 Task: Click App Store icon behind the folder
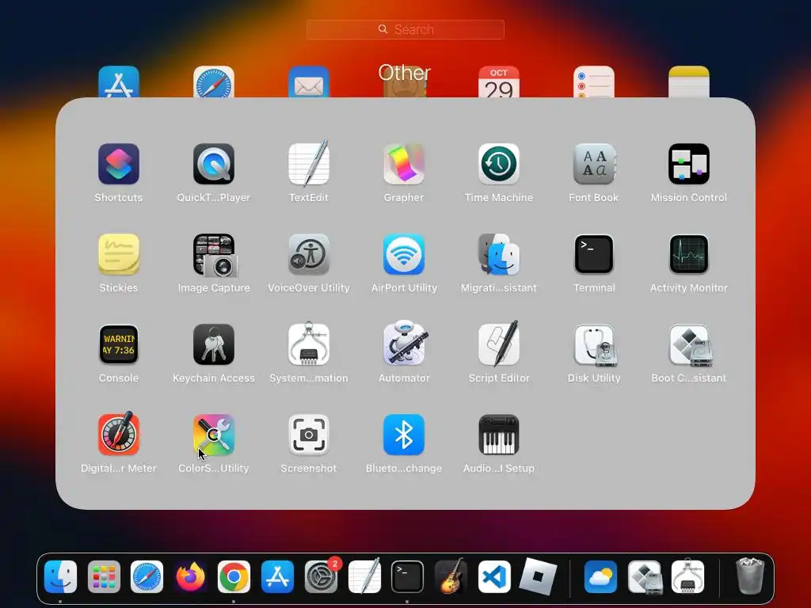click(119, 82)
